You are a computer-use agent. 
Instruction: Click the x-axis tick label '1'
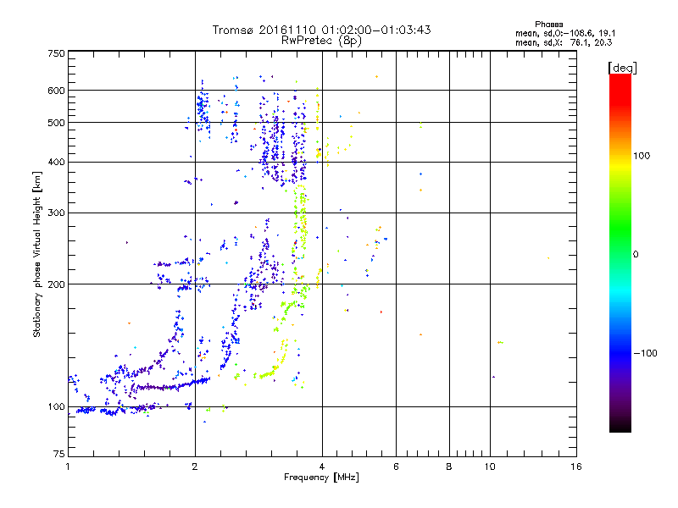68,467
